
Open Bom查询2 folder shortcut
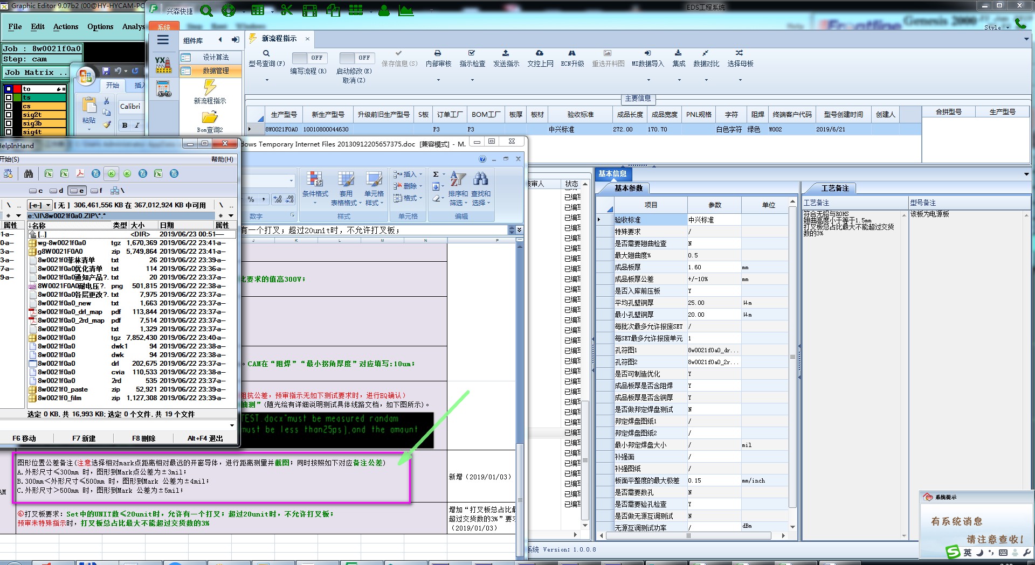210,117
